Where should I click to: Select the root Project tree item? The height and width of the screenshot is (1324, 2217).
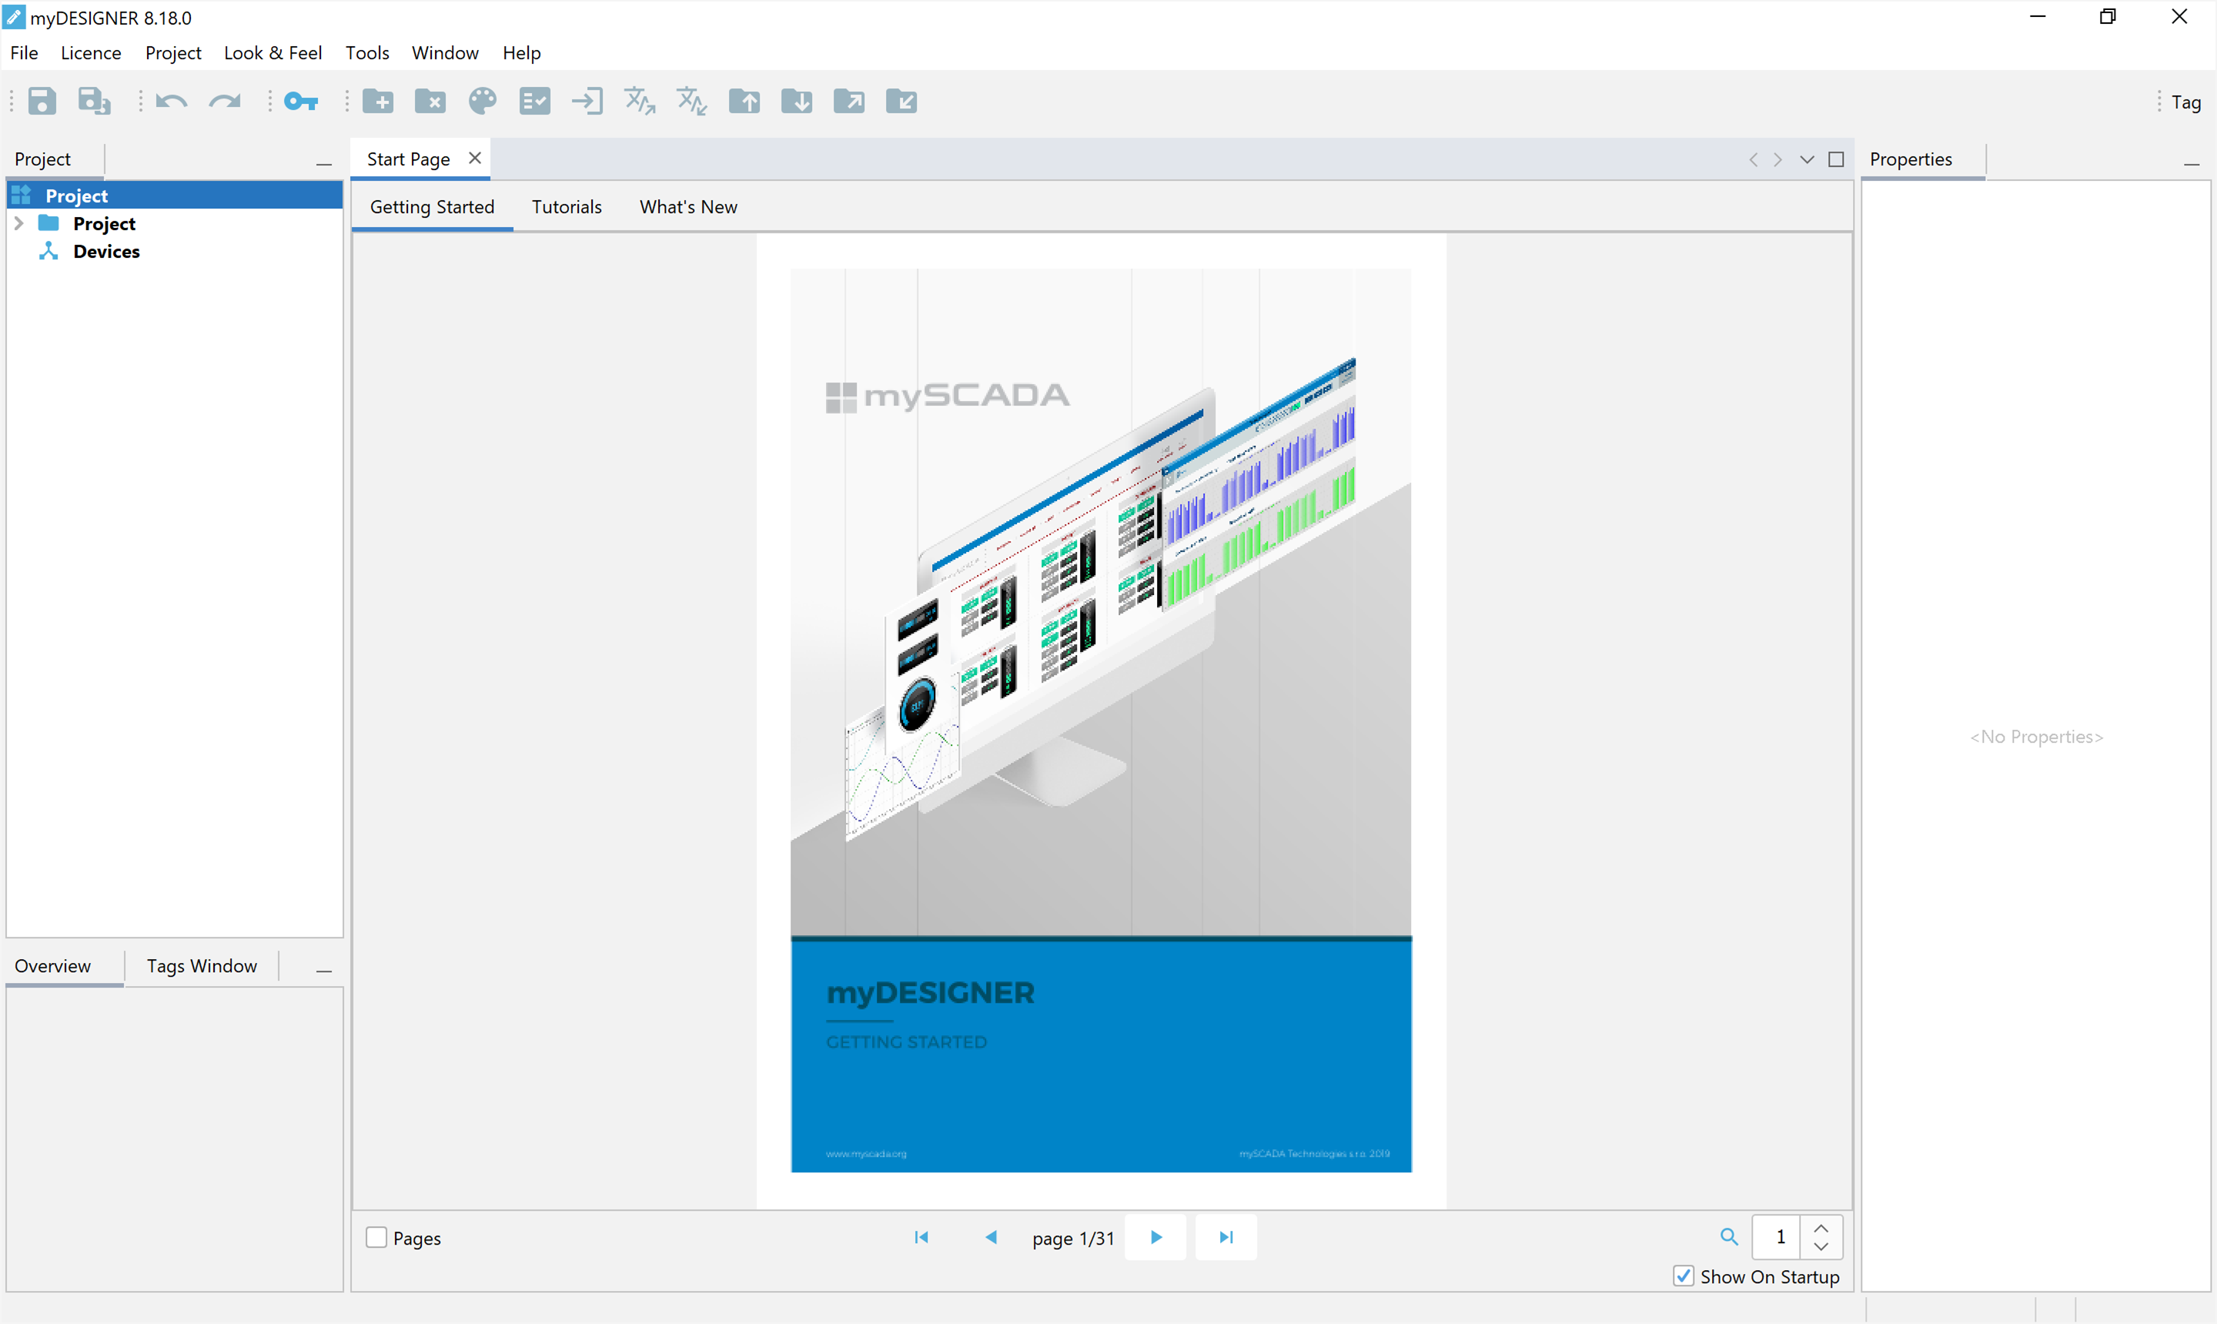(x=175, y=196)
